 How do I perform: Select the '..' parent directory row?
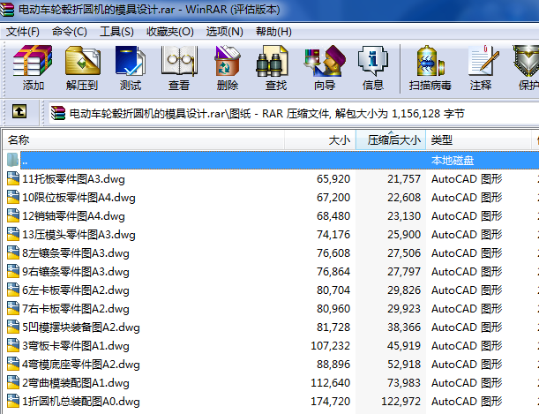tap(272, 160)
